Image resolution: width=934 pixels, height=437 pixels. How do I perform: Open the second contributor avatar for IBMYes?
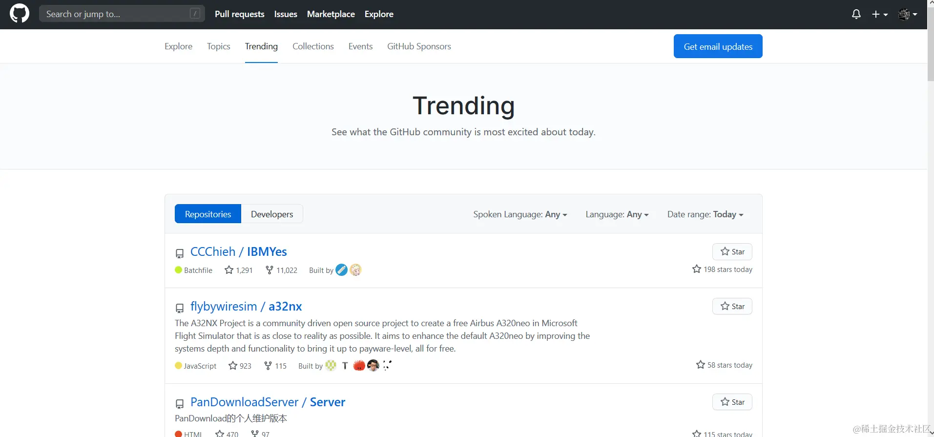pyautogui.click(x=355, y=270)
